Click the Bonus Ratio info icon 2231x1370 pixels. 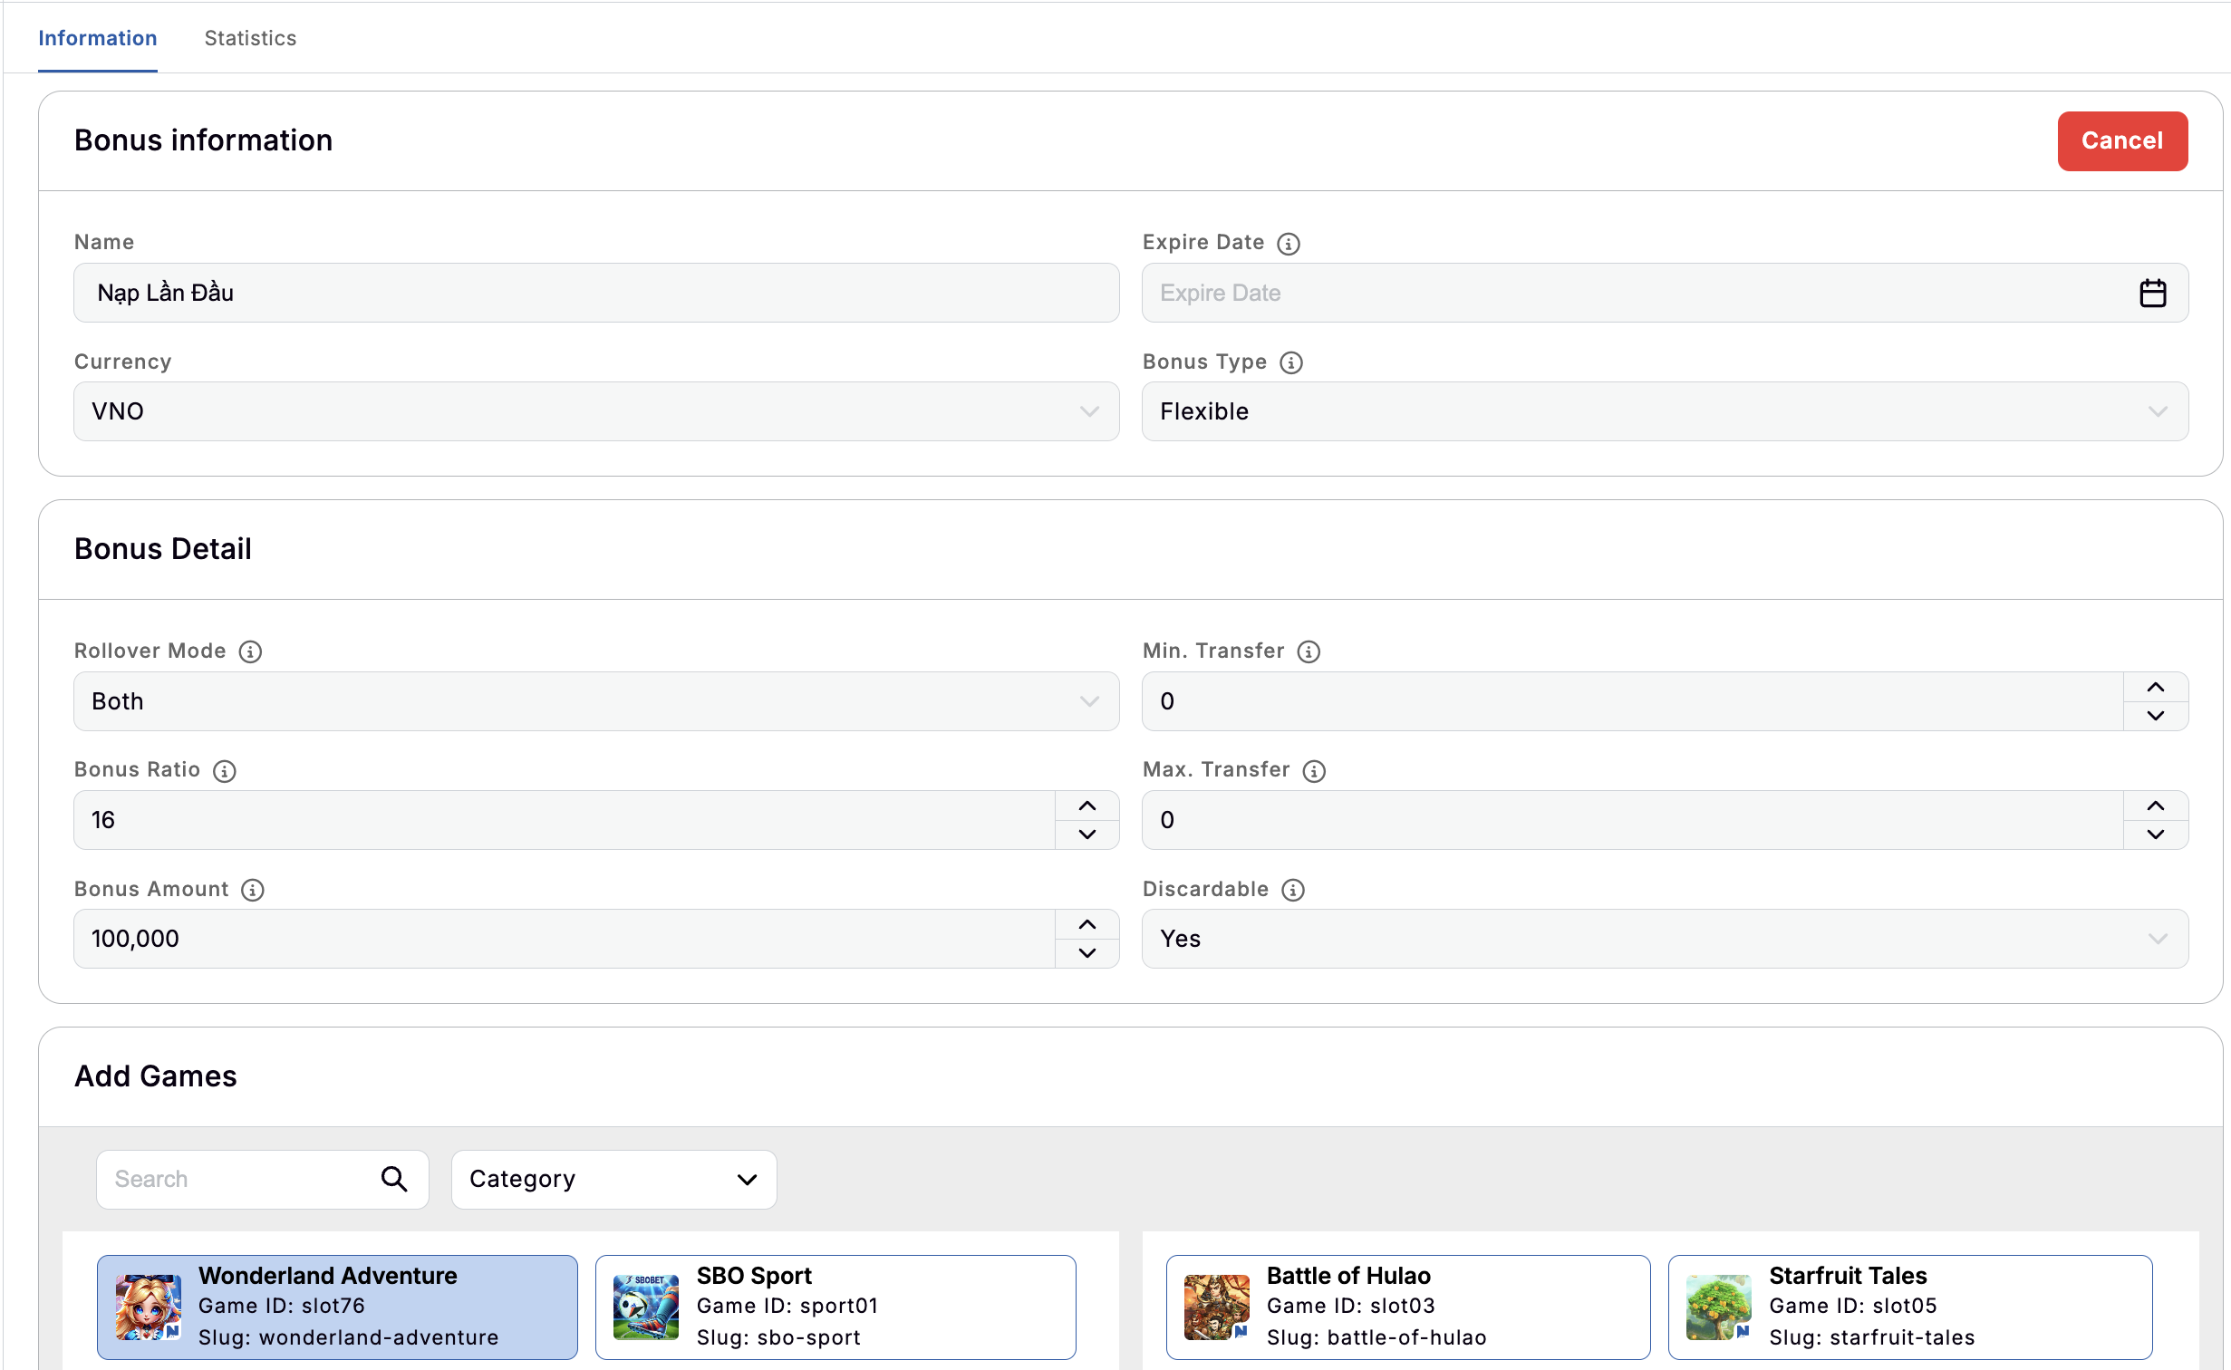click(224, 770)
